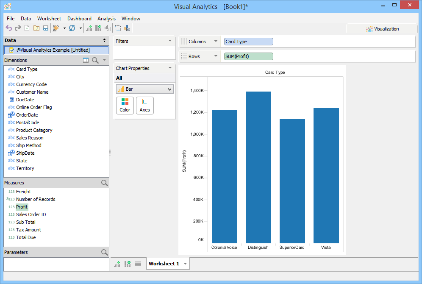Select the Total Due measure
The height and width of the screenshot is (284, 422).
click(x=26, y=237)
